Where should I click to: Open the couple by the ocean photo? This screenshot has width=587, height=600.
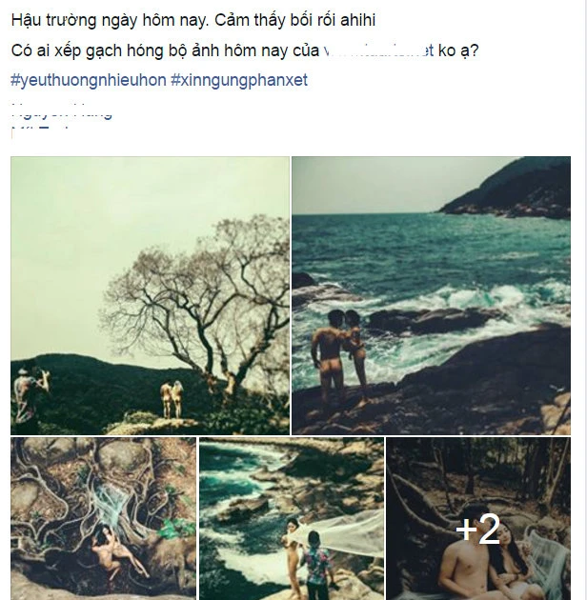[x=431, y=295]
